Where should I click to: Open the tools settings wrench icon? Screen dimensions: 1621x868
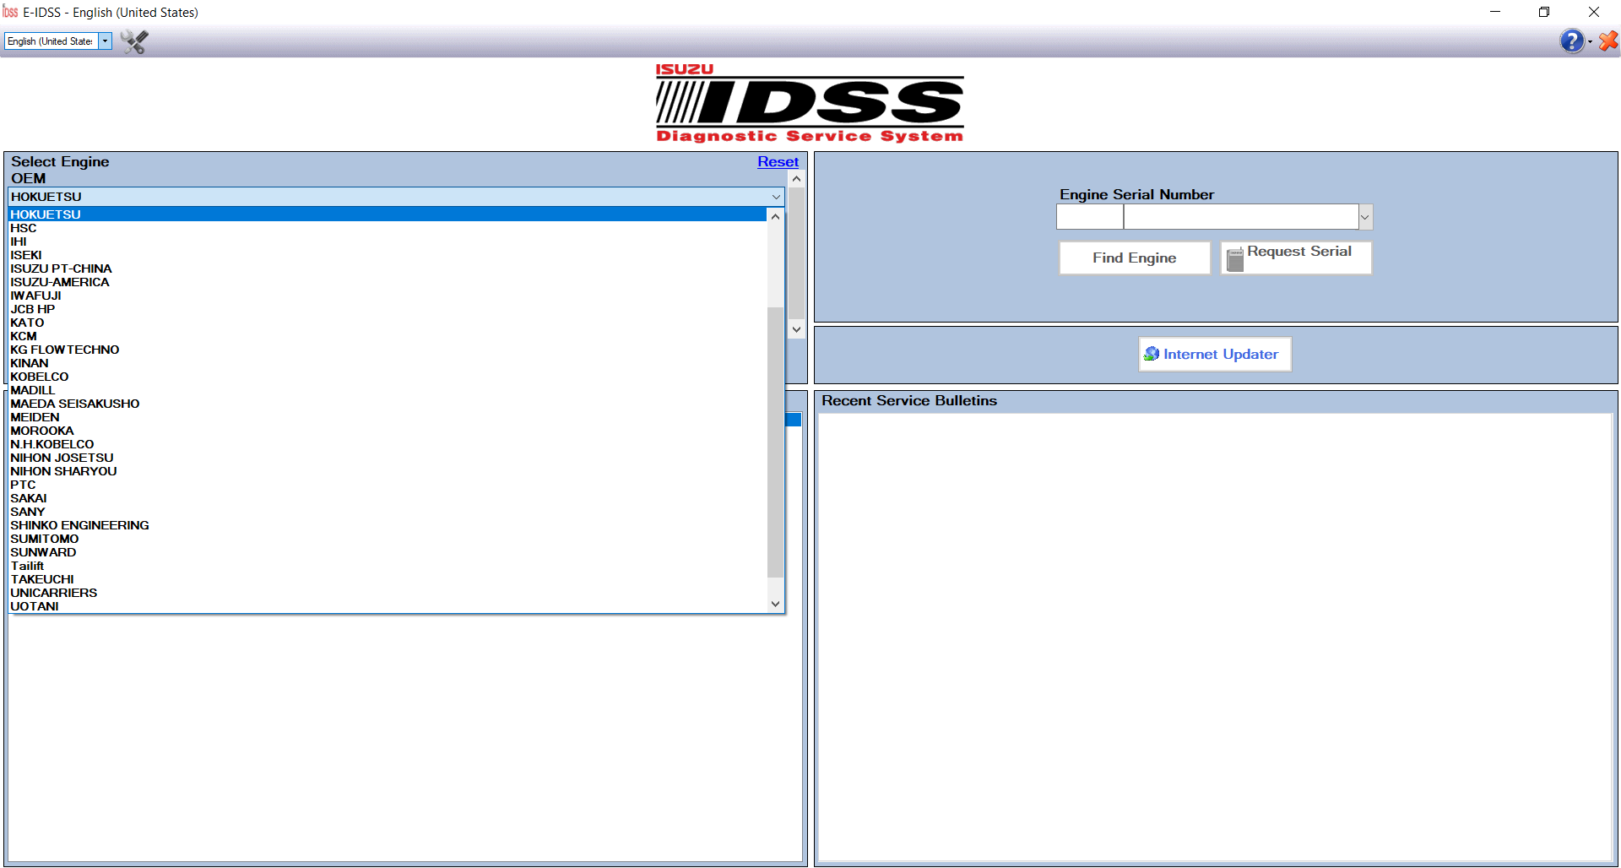point(134,41)
